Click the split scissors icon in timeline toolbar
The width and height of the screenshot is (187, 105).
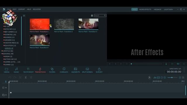(x=26, y=78)
